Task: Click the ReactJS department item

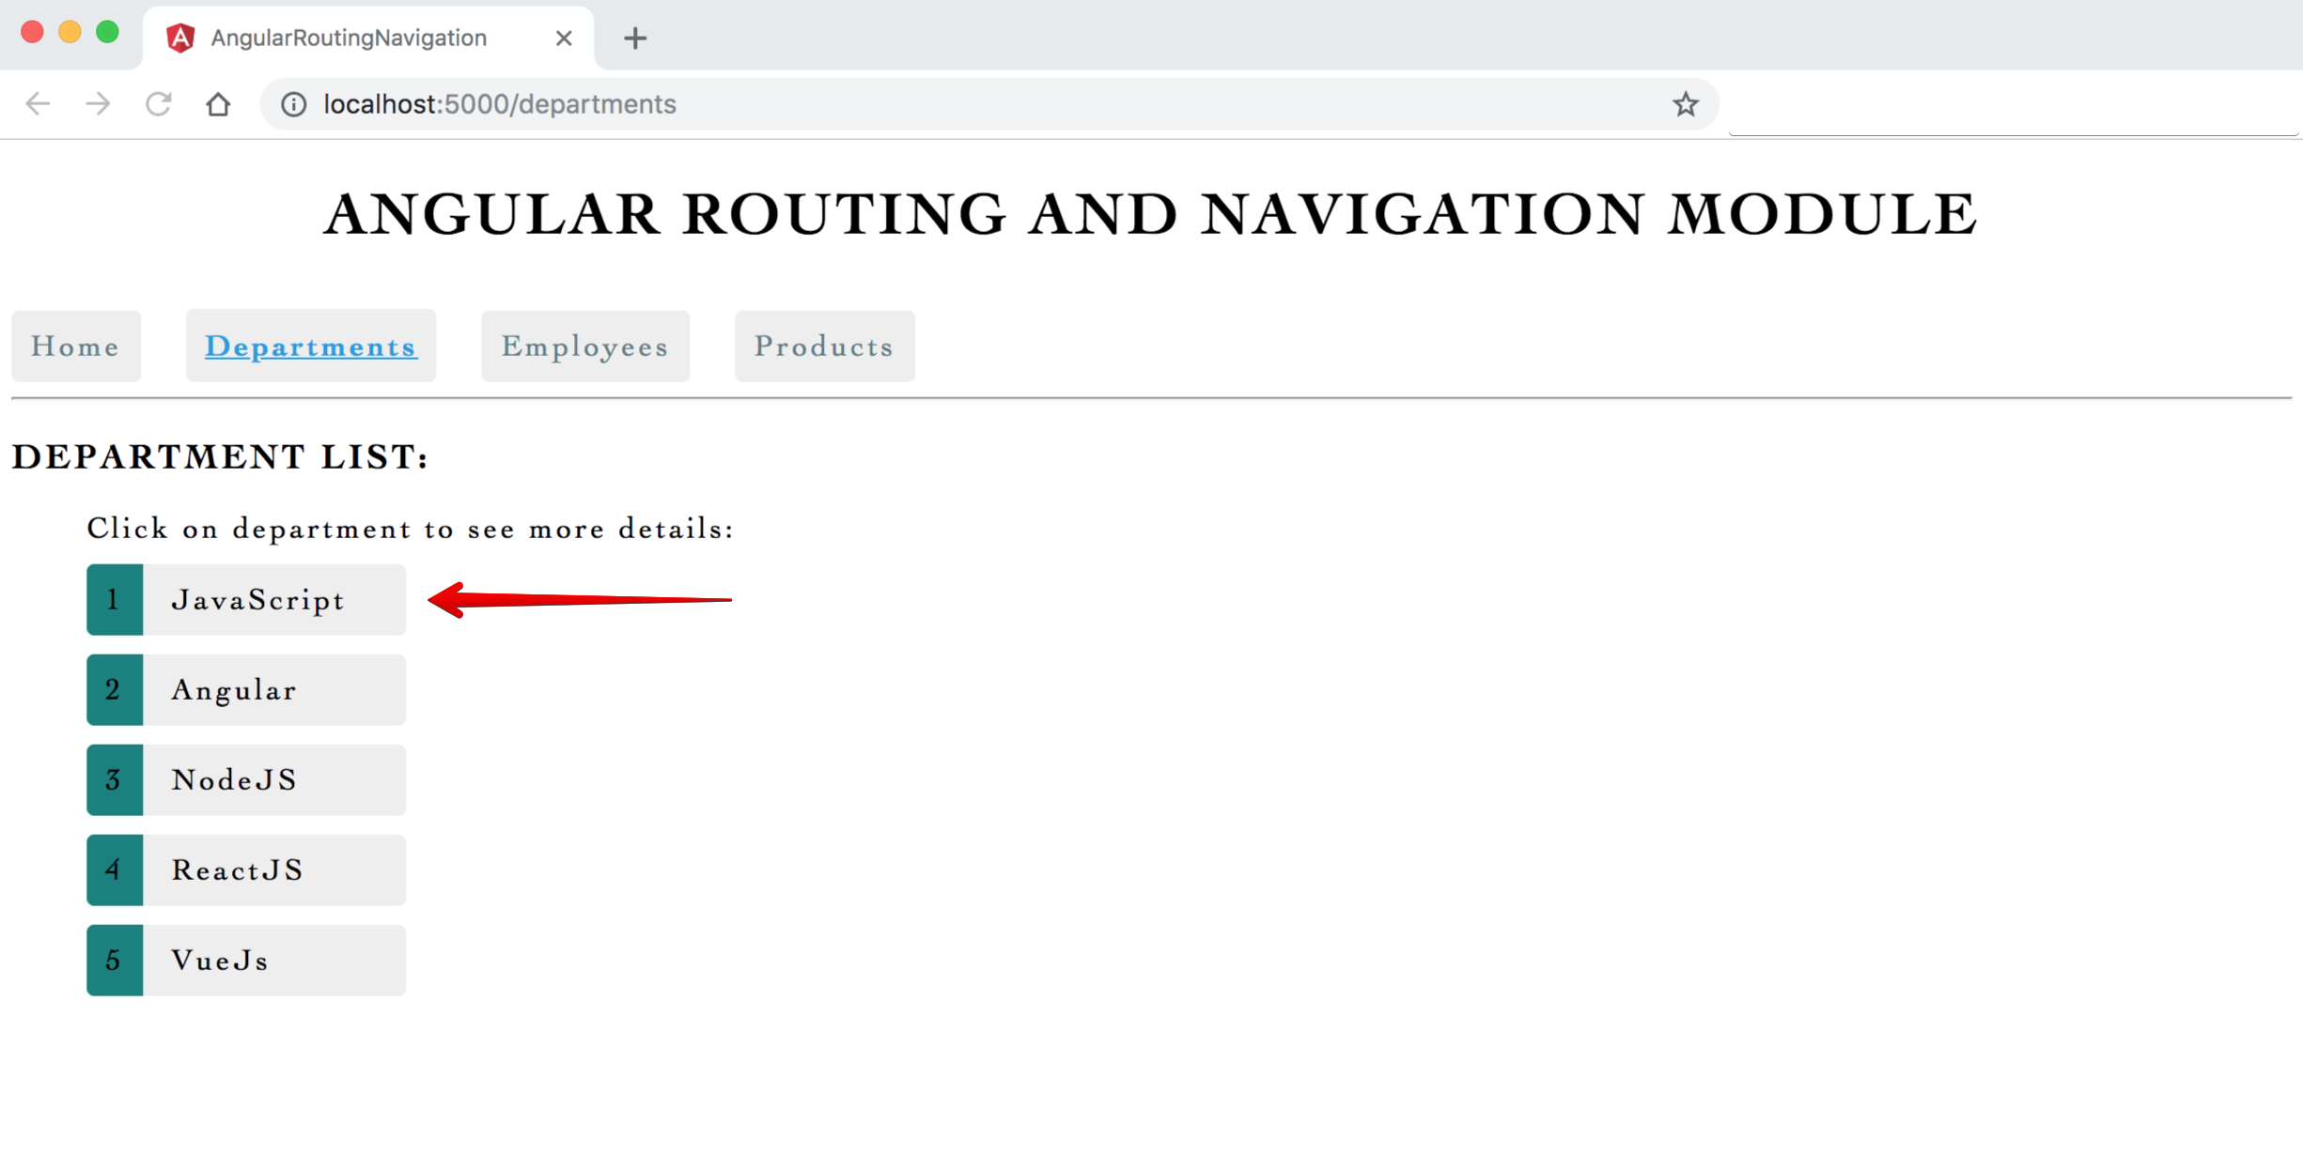Action: pos(238,870)
